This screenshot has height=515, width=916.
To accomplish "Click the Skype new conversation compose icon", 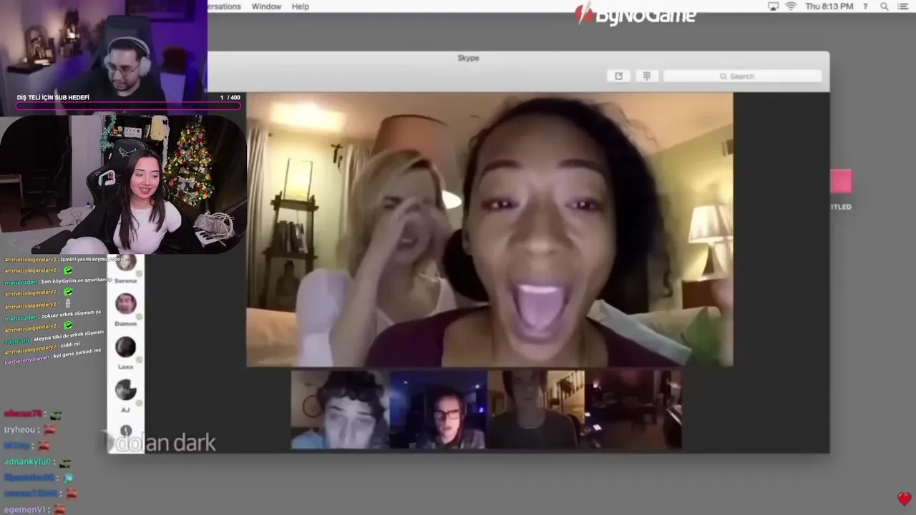I will tap(619, 76).
